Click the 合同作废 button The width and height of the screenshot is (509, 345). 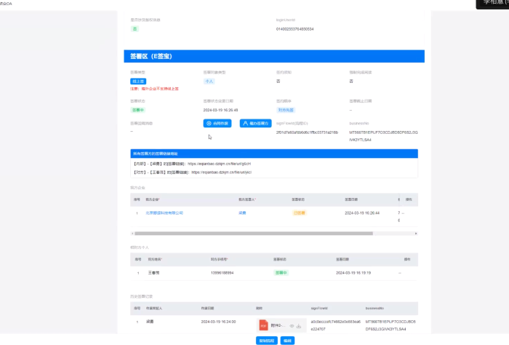pyautogui.click(x=217, y=124)
